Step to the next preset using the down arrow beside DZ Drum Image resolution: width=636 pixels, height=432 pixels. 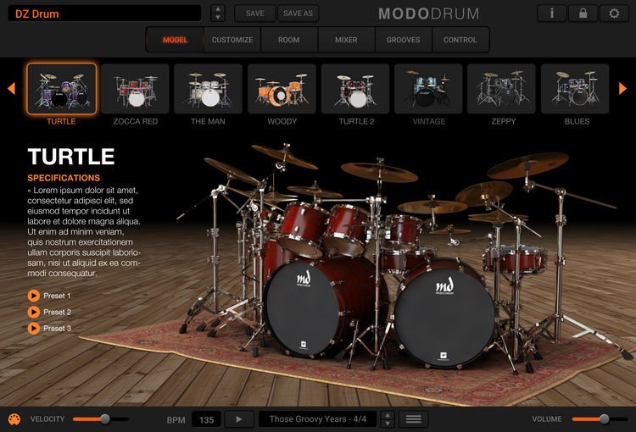218,18
